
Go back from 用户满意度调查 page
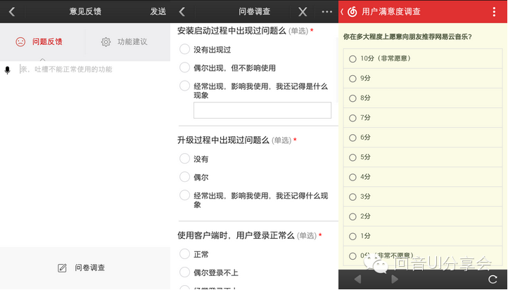coord(342,12)
